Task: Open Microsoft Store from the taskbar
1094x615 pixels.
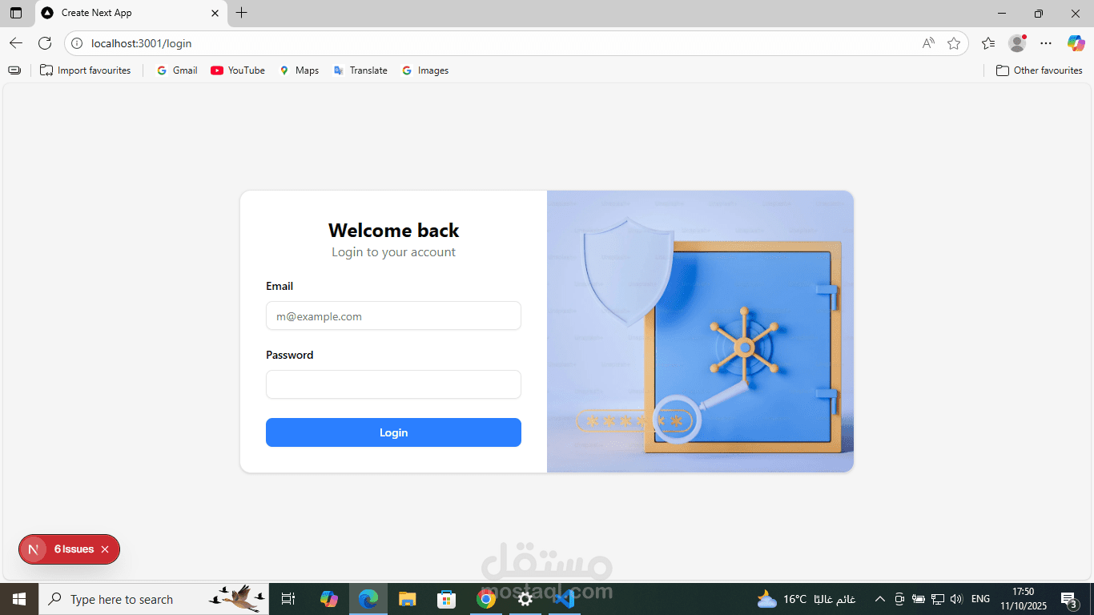Action: (447, 599)
